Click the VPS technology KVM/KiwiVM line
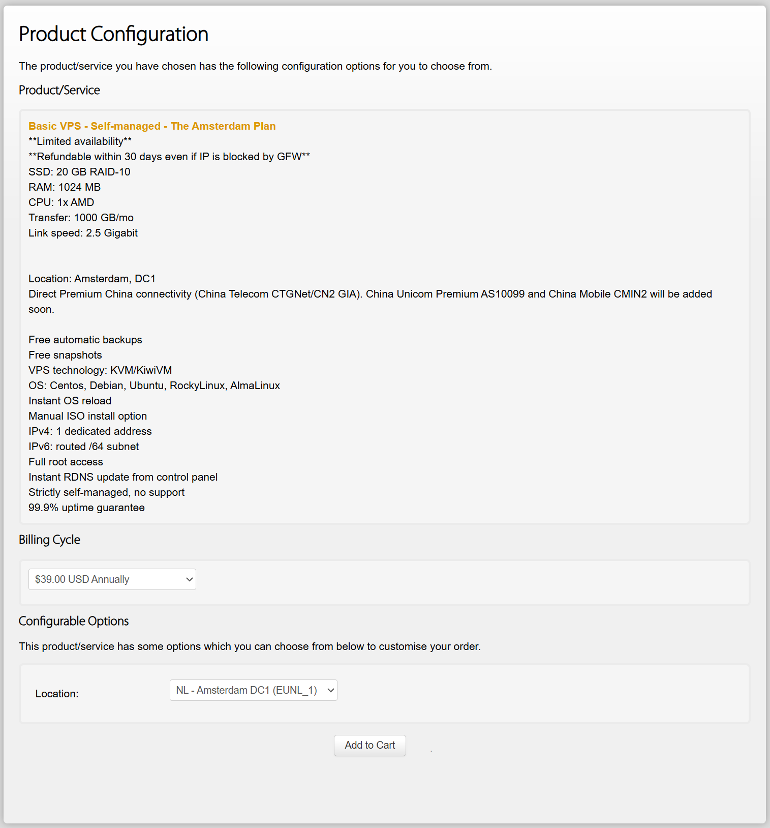770x828 pixels. point(100,370)
